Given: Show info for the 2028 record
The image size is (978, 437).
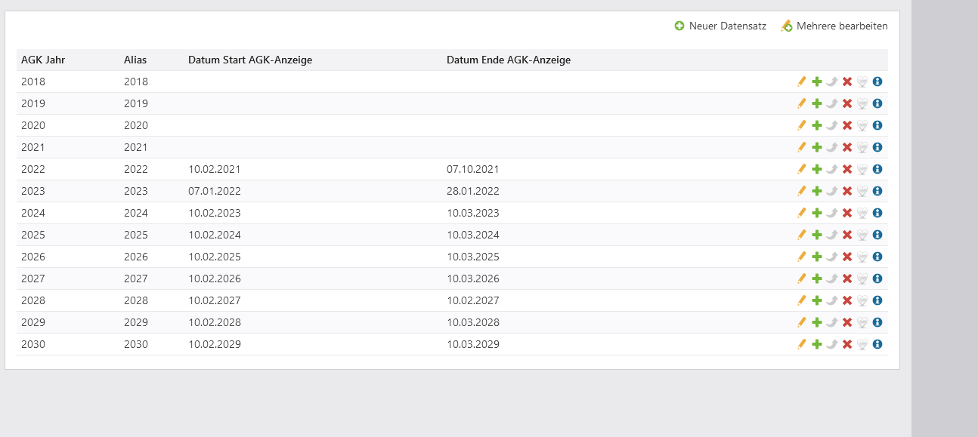Looking at the screenshot, I should pyautogui.click(x=877, y=300).
